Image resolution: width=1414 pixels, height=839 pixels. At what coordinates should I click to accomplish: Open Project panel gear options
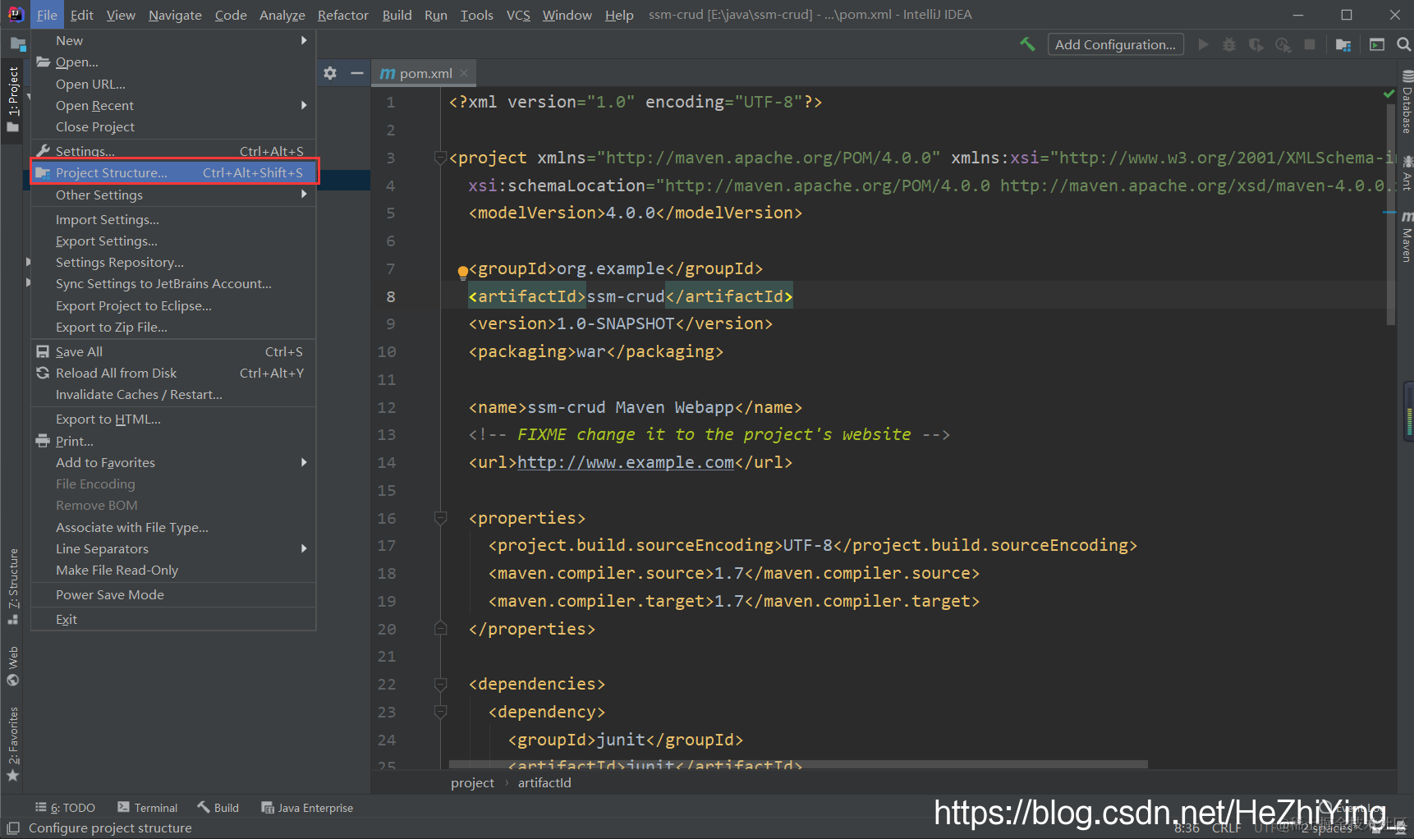point(330,73)
